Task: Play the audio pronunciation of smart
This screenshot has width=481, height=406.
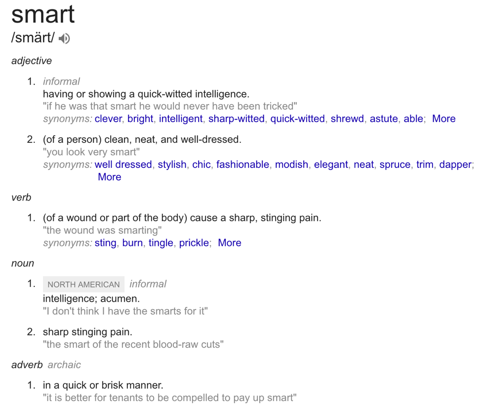Action: click(64, 39)
